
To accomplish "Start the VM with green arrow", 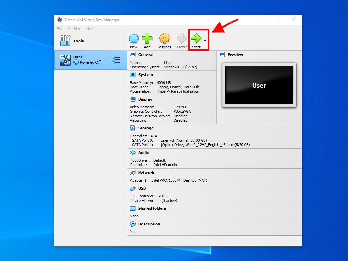I will tap(196, 39).
